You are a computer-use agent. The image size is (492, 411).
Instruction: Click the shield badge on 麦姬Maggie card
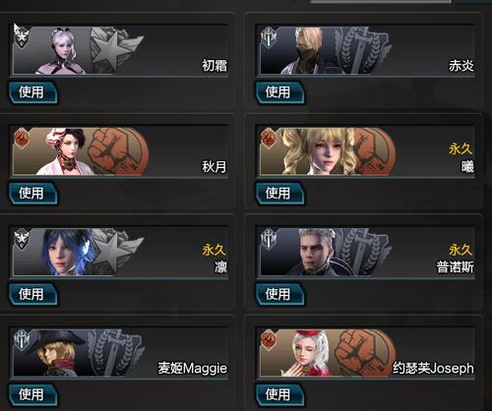coord(22,339)
